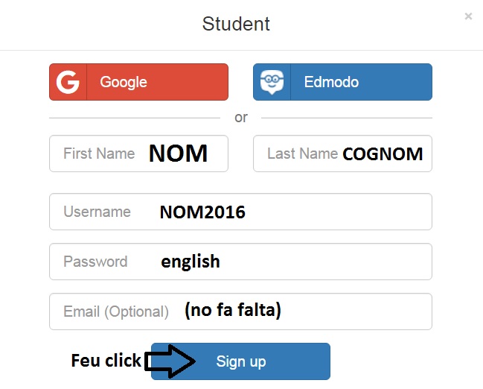Click the "NOM2016" example username text
The height and width of the screenshot is (389, 483).
[x=202, y=212]
